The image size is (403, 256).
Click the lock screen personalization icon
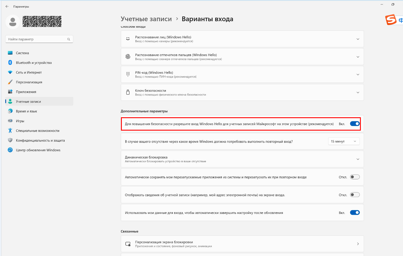(x=128, y=244)
